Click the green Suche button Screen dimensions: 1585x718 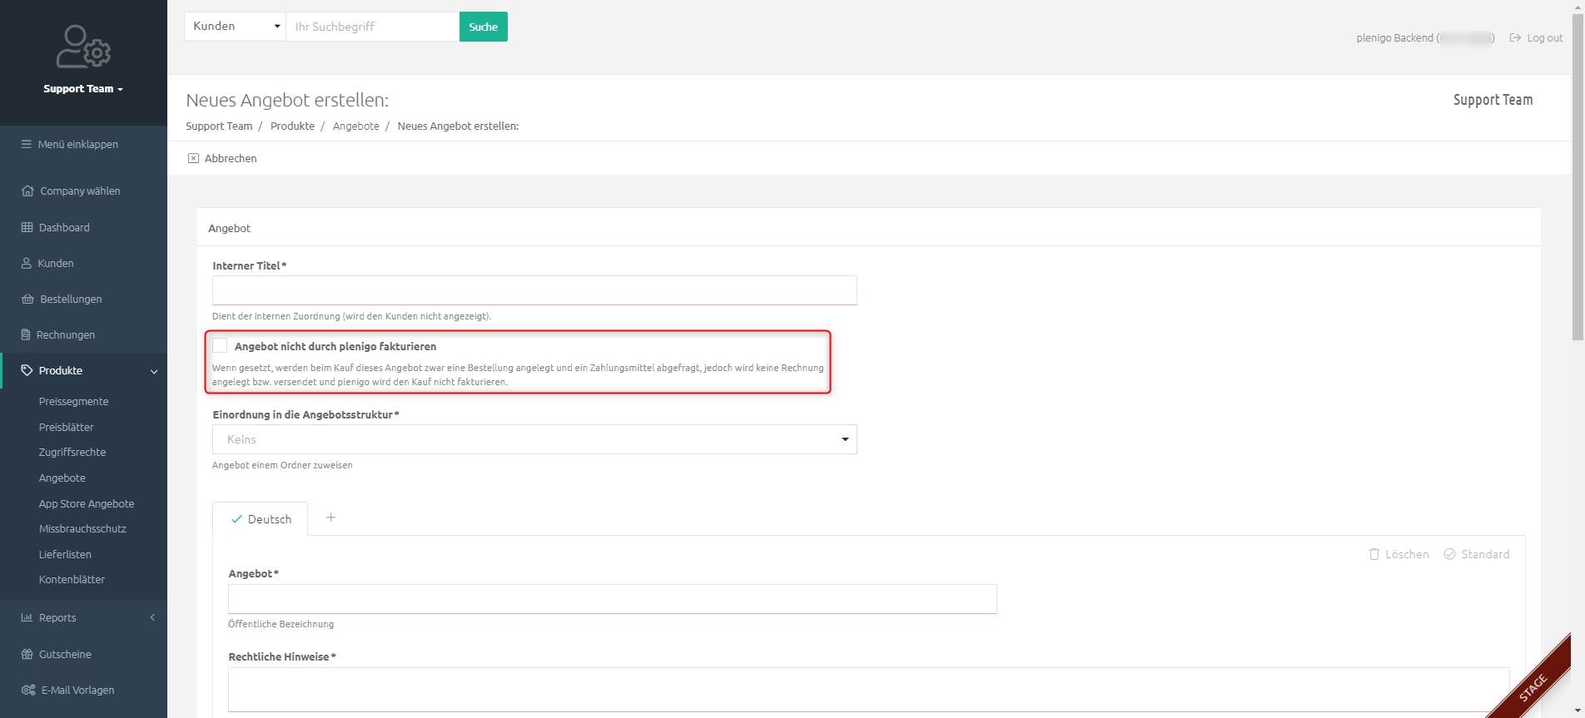click(x=483, y=27)
